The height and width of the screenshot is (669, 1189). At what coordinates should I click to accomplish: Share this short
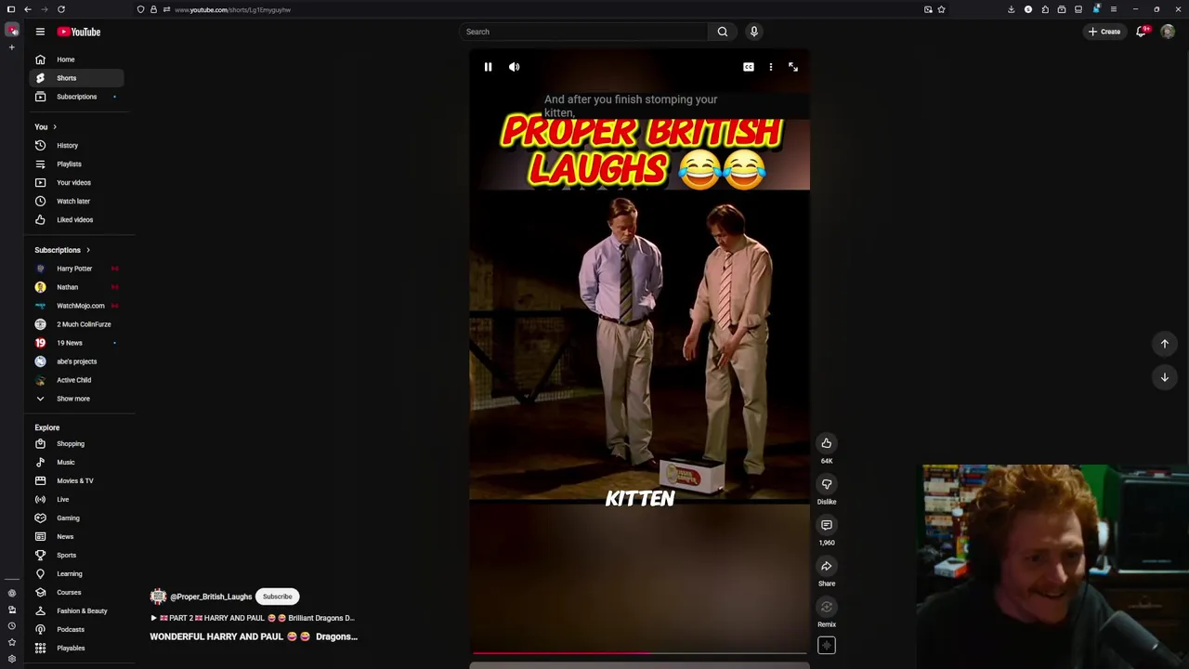826,566
